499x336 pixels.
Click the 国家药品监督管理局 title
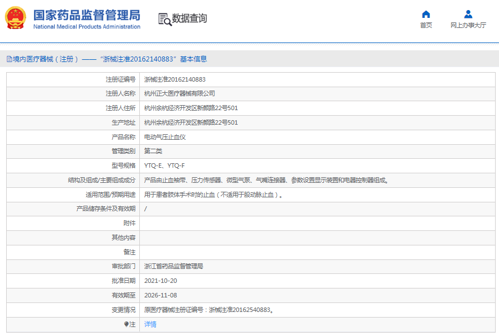point(87,15)
